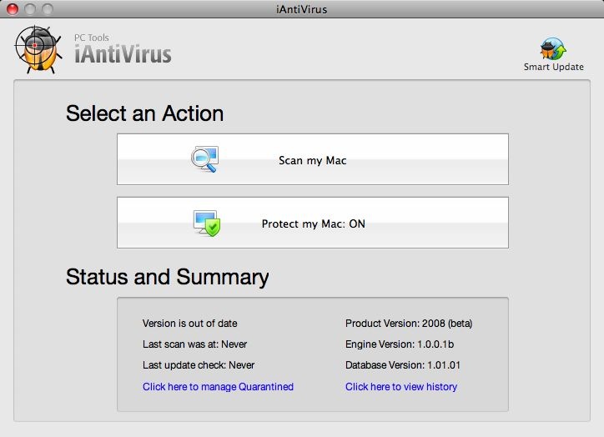Click the Product Version: 2008 (beta) text

[x=410, y=323]
